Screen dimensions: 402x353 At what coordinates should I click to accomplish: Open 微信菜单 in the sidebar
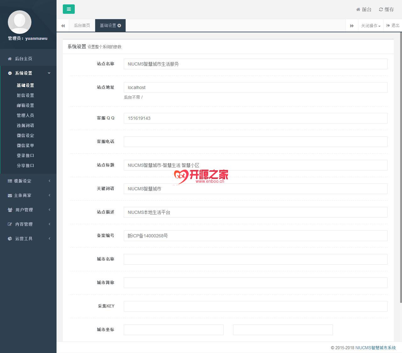coord(25,145)
